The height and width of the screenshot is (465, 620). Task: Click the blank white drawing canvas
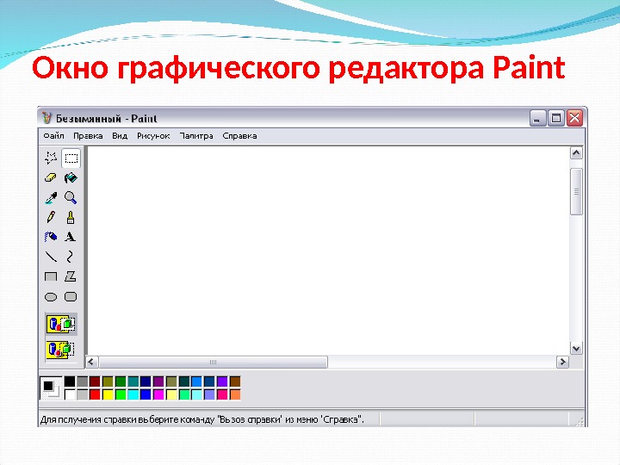tap(328, 251)
